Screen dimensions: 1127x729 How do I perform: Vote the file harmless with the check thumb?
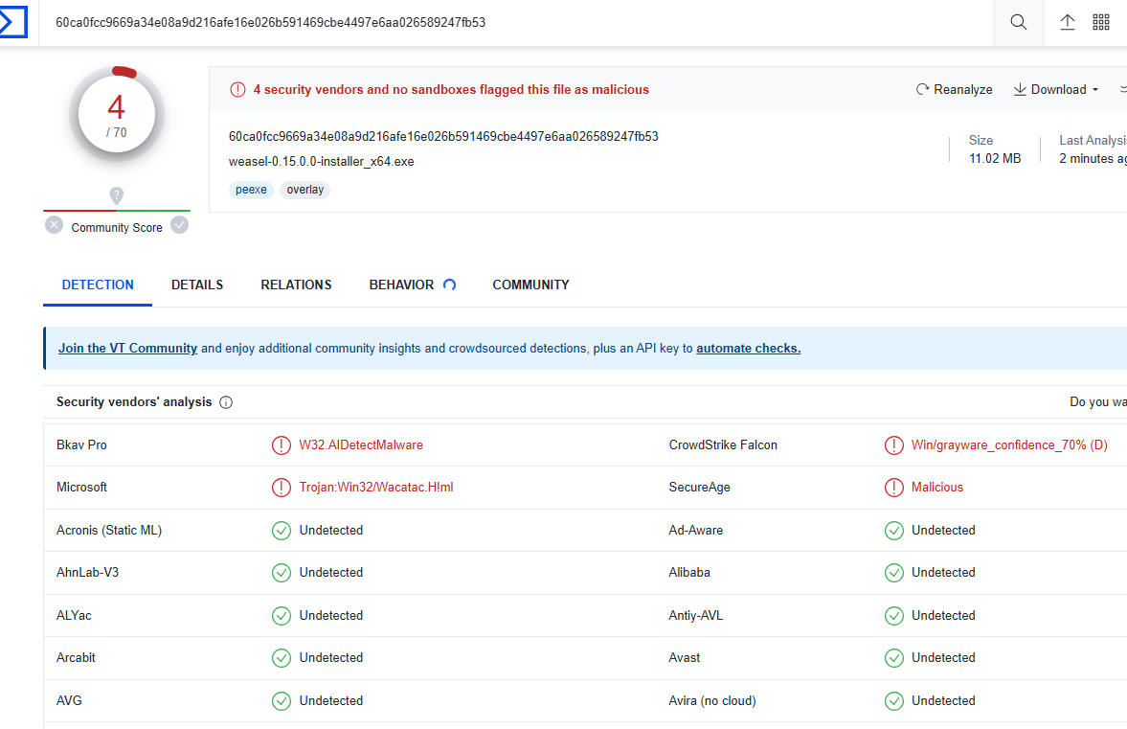(179, 224)
